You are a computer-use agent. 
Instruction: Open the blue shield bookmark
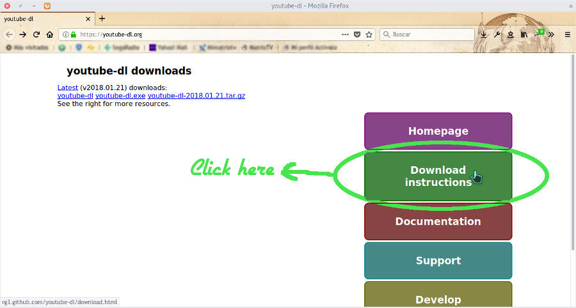click(x=79, y=48)
